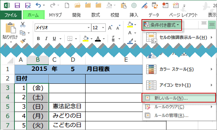
Task: Switch to the 挿入 tab
Action: (134, 15)
